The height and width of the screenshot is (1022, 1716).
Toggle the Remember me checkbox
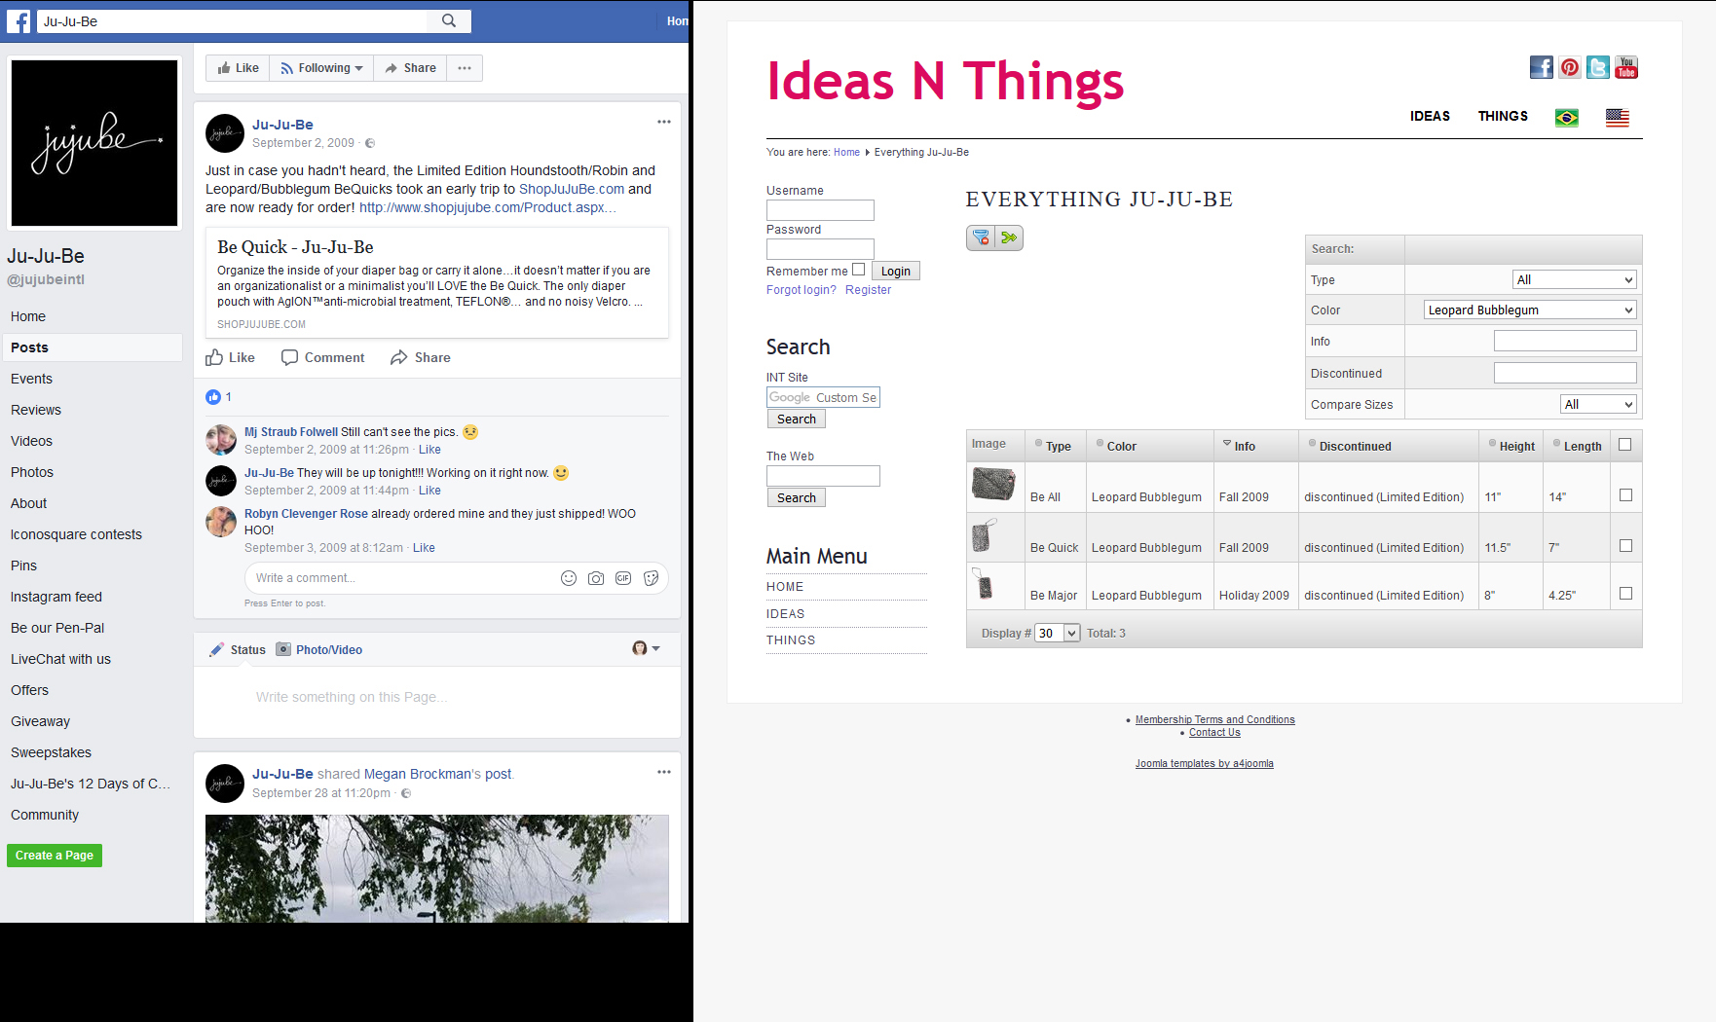pyautogui.click(x=858, y=270)
